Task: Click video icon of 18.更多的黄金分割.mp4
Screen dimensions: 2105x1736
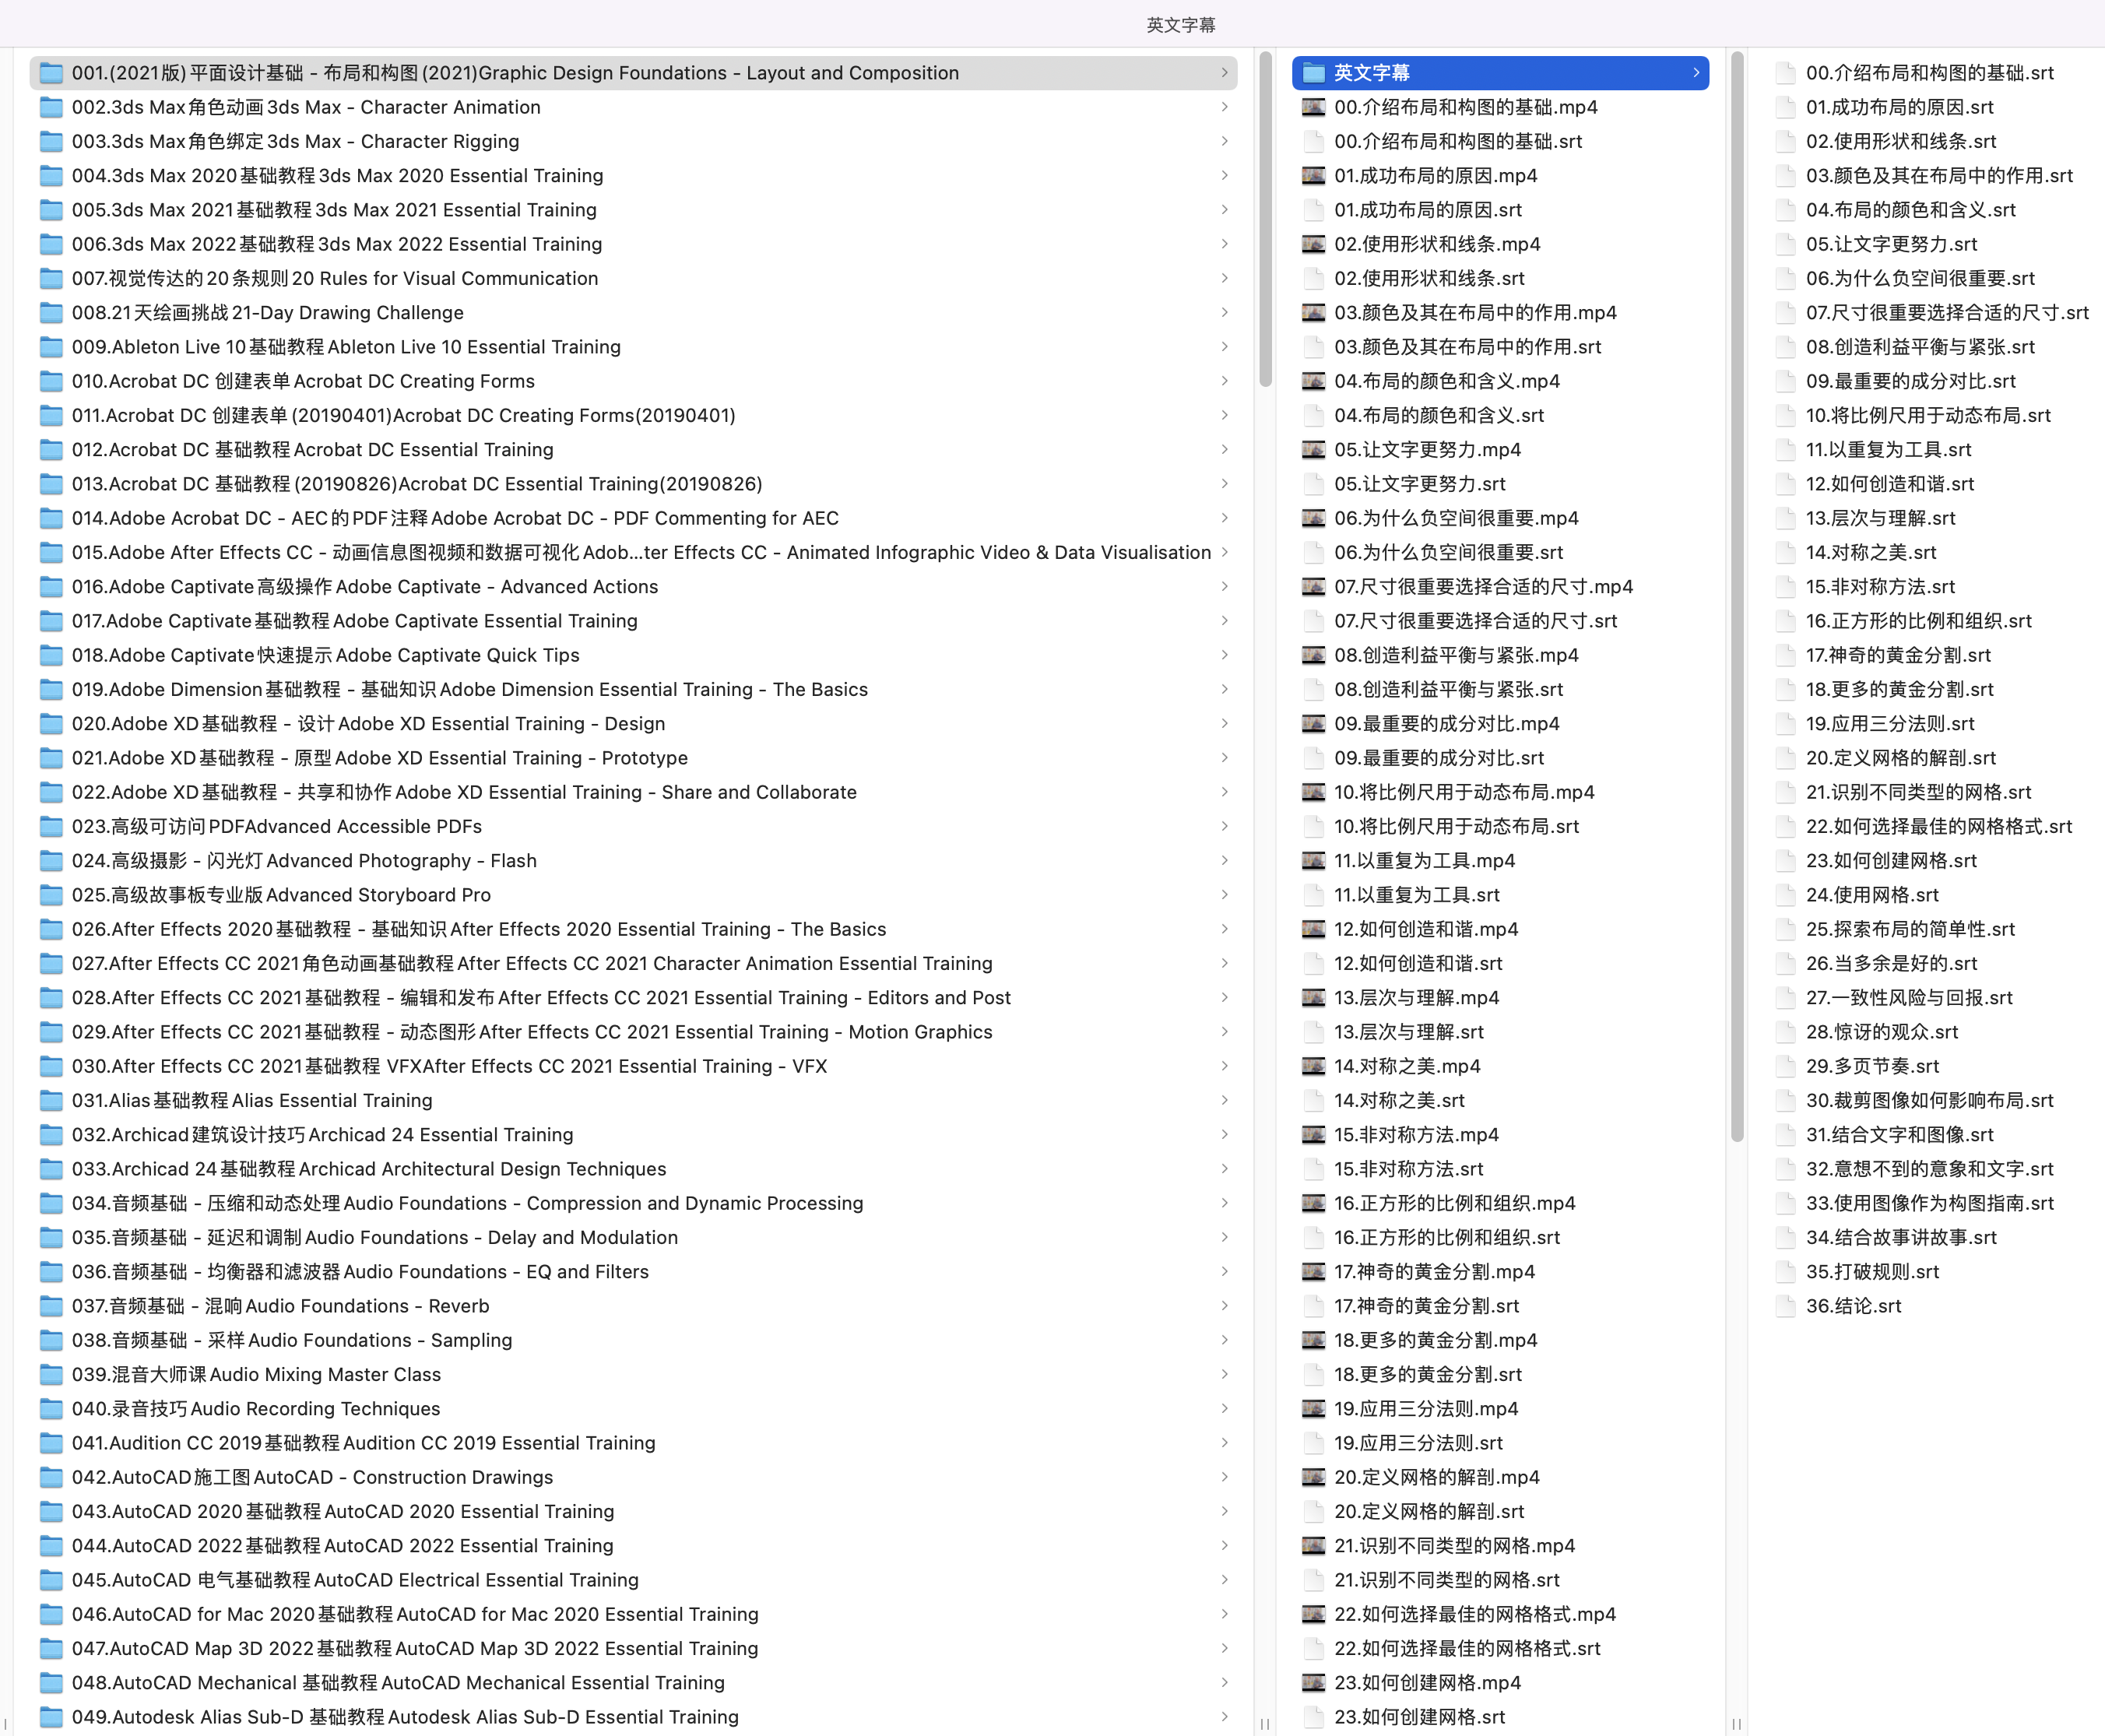Action: 1314,1340
